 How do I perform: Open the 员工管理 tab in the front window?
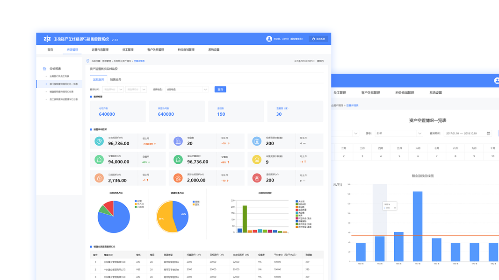pos(128,50)
